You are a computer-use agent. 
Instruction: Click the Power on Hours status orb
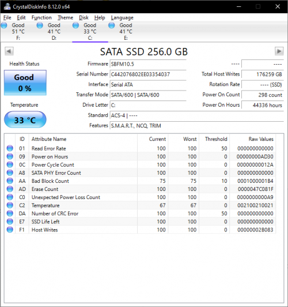10,156
